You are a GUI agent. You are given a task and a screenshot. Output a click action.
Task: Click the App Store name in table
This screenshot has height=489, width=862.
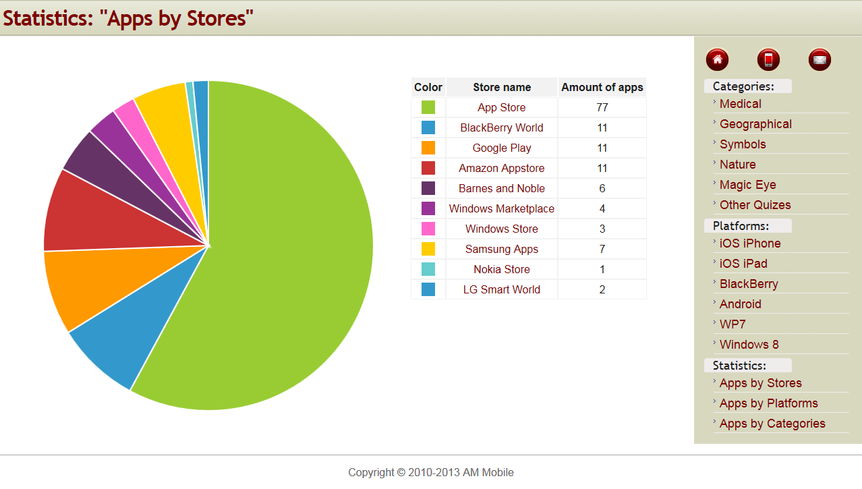(502, 107)
